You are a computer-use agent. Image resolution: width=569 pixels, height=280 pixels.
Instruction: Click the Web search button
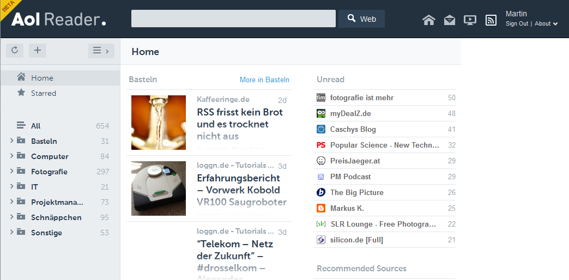coord(361,19)
